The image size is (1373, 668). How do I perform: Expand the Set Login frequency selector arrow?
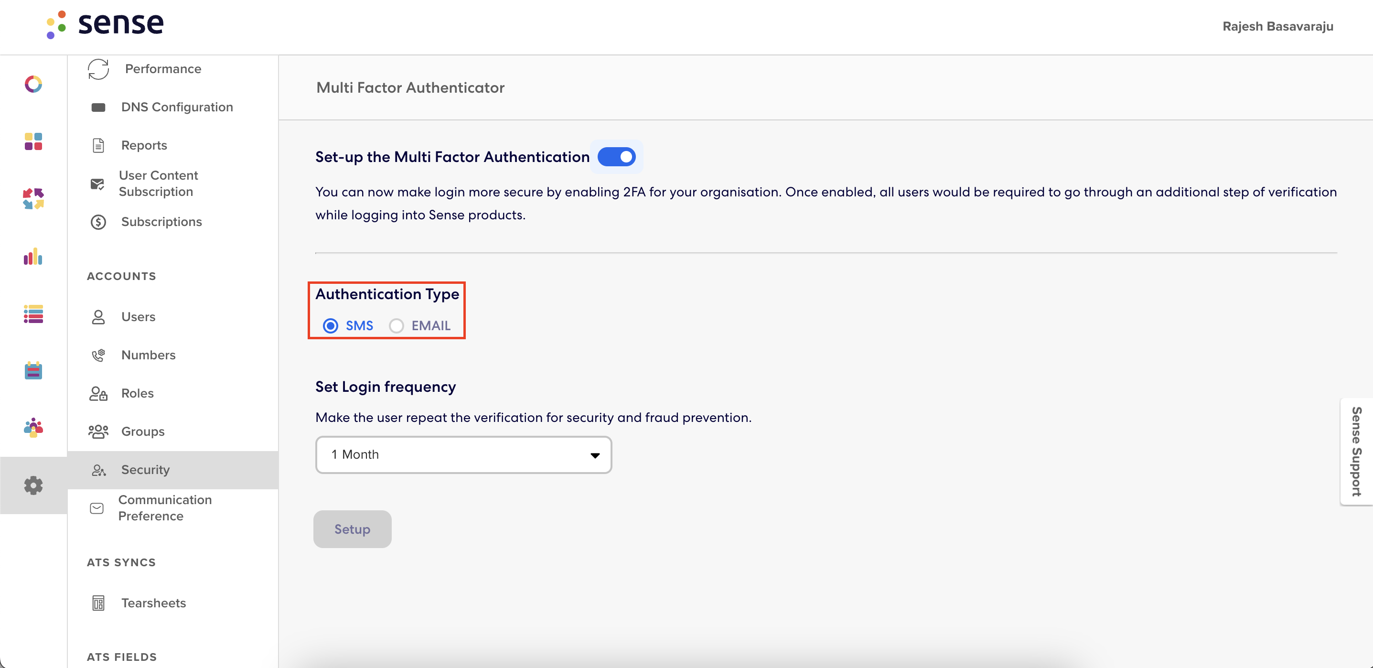coord(594,454)
